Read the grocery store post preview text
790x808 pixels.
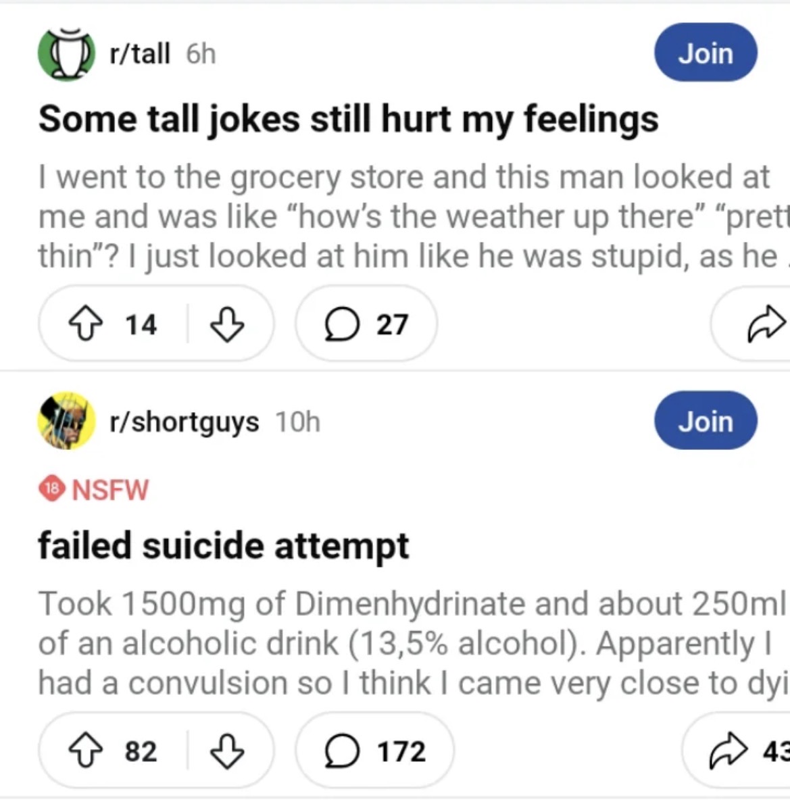pos(405,216)
